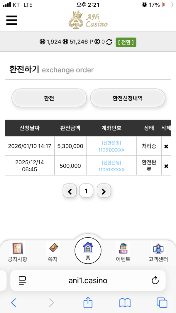This screenshot has width=176, height=313.
Task: Tap the 고객센터 customer center icon
Action: point(158,249)
